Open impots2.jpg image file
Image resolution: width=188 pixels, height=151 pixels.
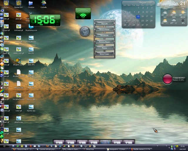[31, 108]
